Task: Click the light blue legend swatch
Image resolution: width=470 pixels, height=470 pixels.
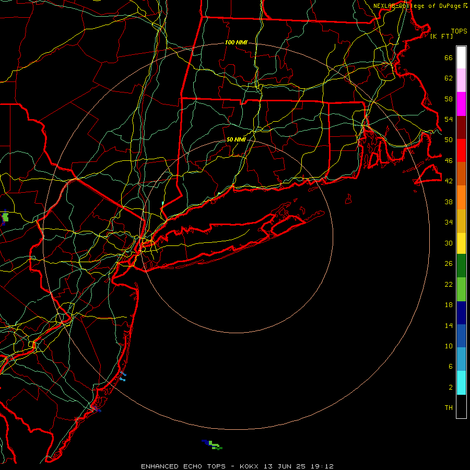Action: pos(461,359)
